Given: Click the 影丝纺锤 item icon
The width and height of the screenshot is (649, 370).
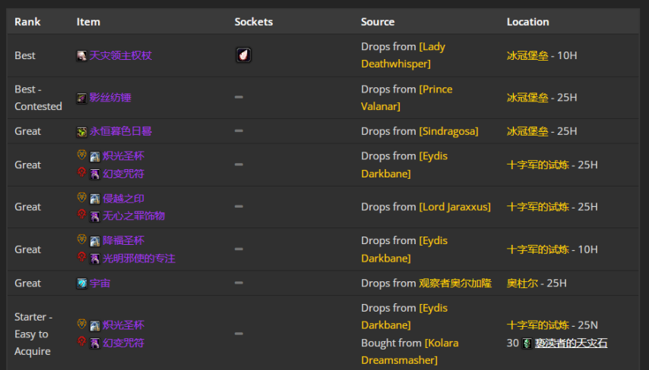Looking at the screenshot, I should [x=81, y=98].
